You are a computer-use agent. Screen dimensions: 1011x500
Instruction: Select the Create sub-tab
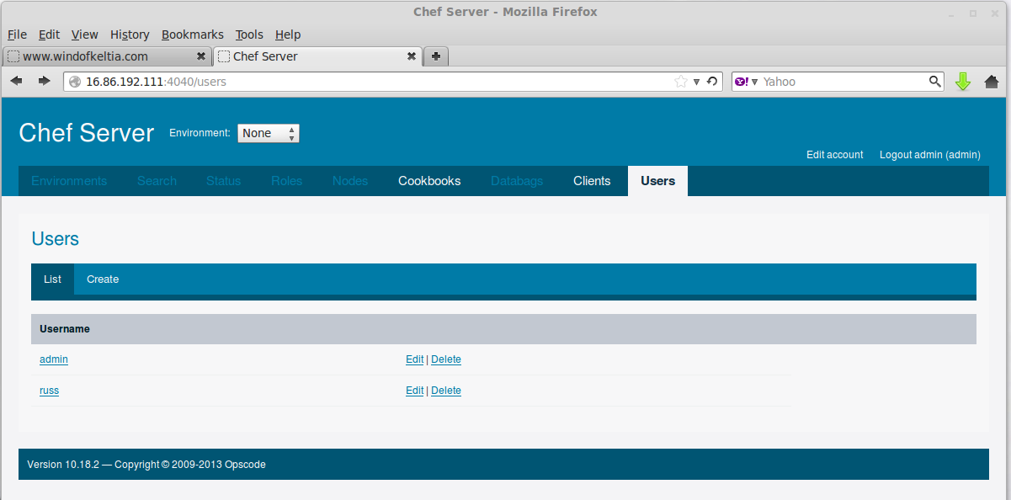103,279
